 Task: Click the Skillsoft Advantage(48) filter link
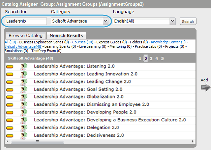click(23, 46)
